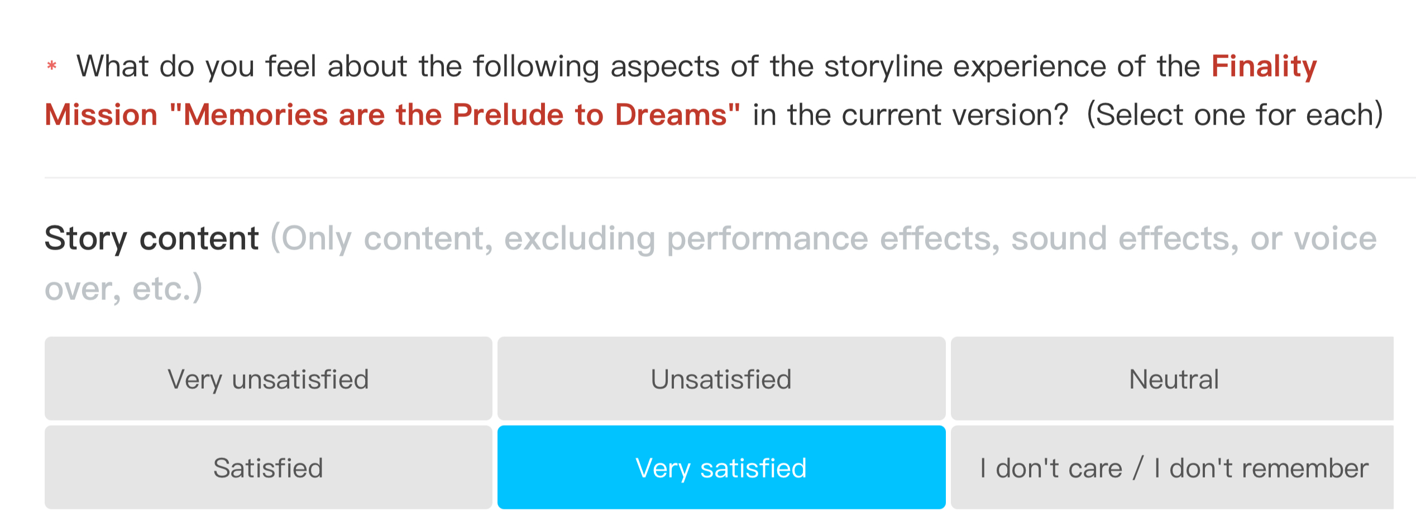
Task: Click the "in the current version?" text
Action: 910,115
